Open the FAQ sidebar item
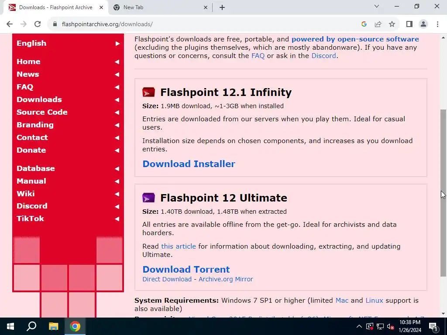 coord(25,87)
